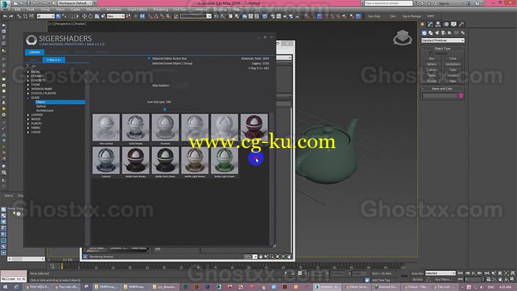Viewport: 517px width, 291px height.
Task: Select the Bottle Dark Brown material thumbnail
Action: (x=136, y=160)
